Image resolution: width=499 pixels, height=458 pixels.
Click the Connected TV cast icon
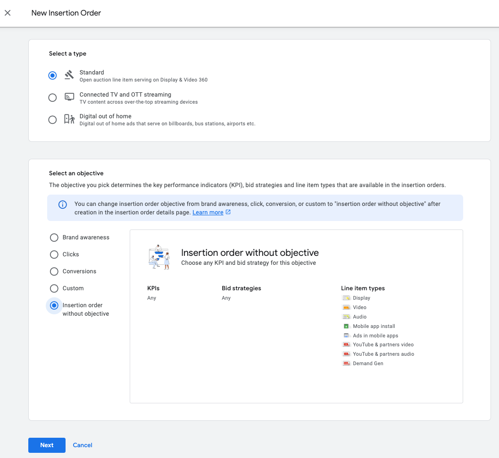point(69,98)
